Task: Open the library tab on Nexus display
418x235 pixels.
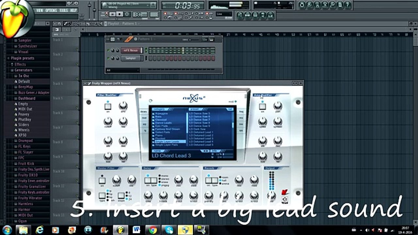Action: pyautogui.click(x=144, y=112)
